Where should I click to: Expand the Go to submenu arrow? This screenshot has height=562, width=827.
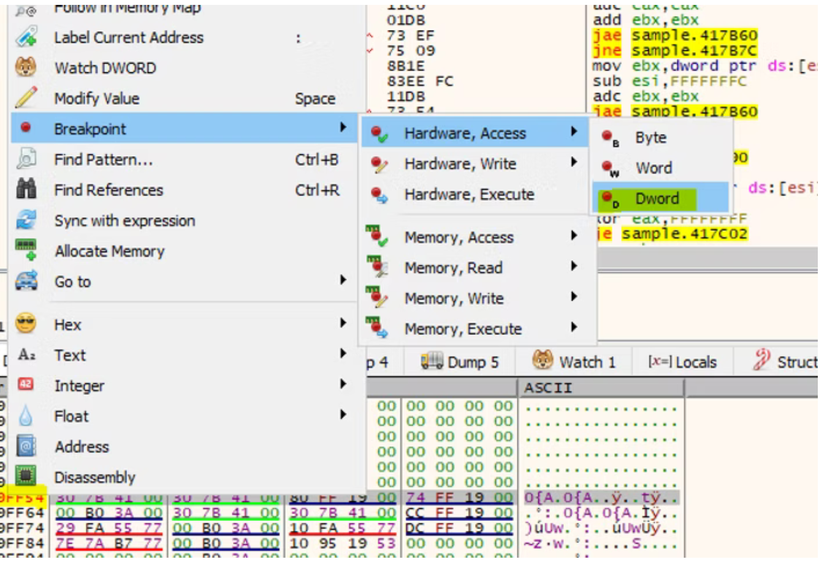[343, 280]
